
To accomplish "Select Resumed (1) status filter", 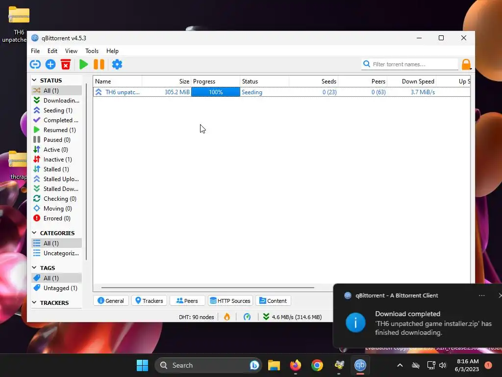I will pyautogui.click(x=57, y=130).
